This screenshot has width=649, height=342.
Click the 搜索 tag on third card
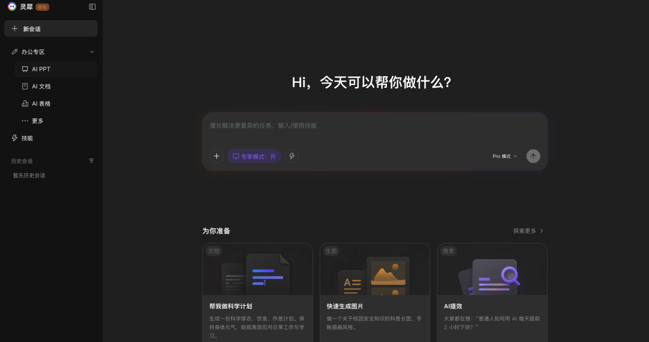click(448, 251)
